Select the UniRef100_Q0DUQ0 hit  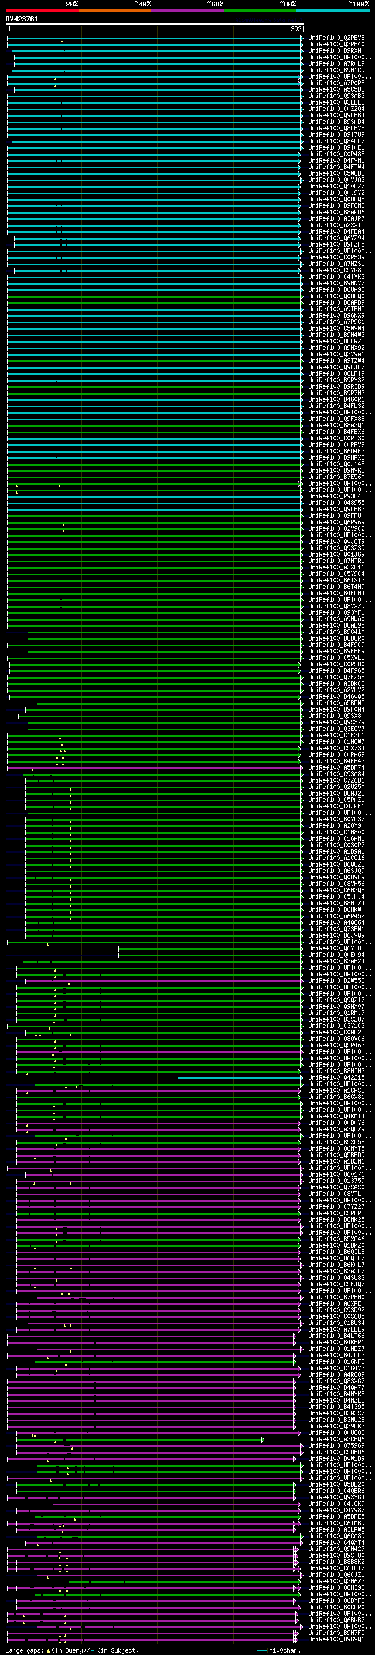tap(336, 296)
